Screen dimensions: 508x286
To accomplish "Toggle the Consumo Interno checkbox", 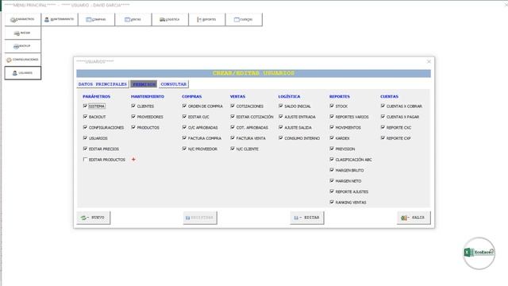I will coord(280,138).
